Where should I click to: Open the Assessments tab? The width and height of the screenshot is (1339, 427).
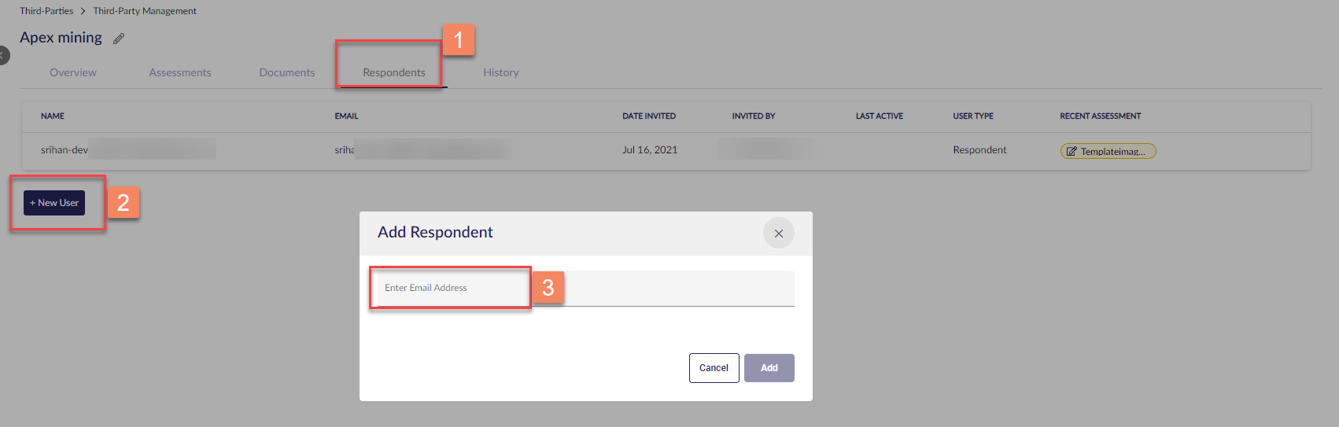point(180,72)
